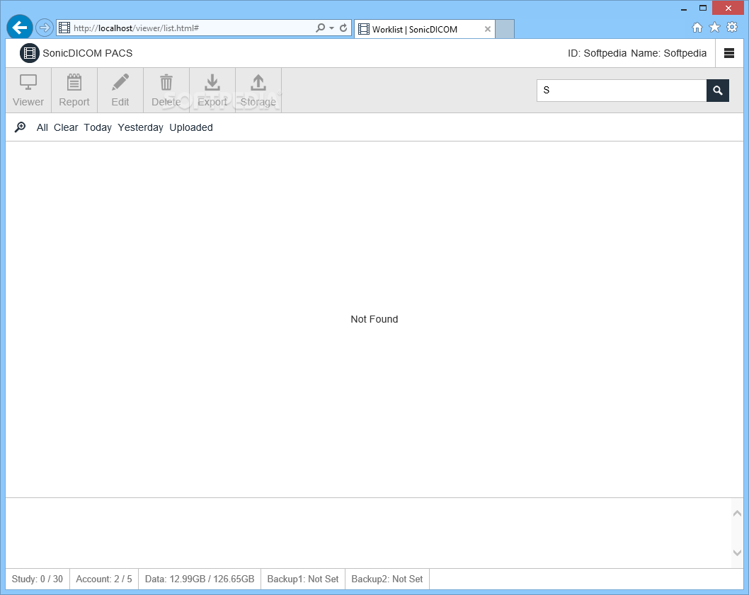Go forward in browser
749x595 pixels.
(45, 28)
